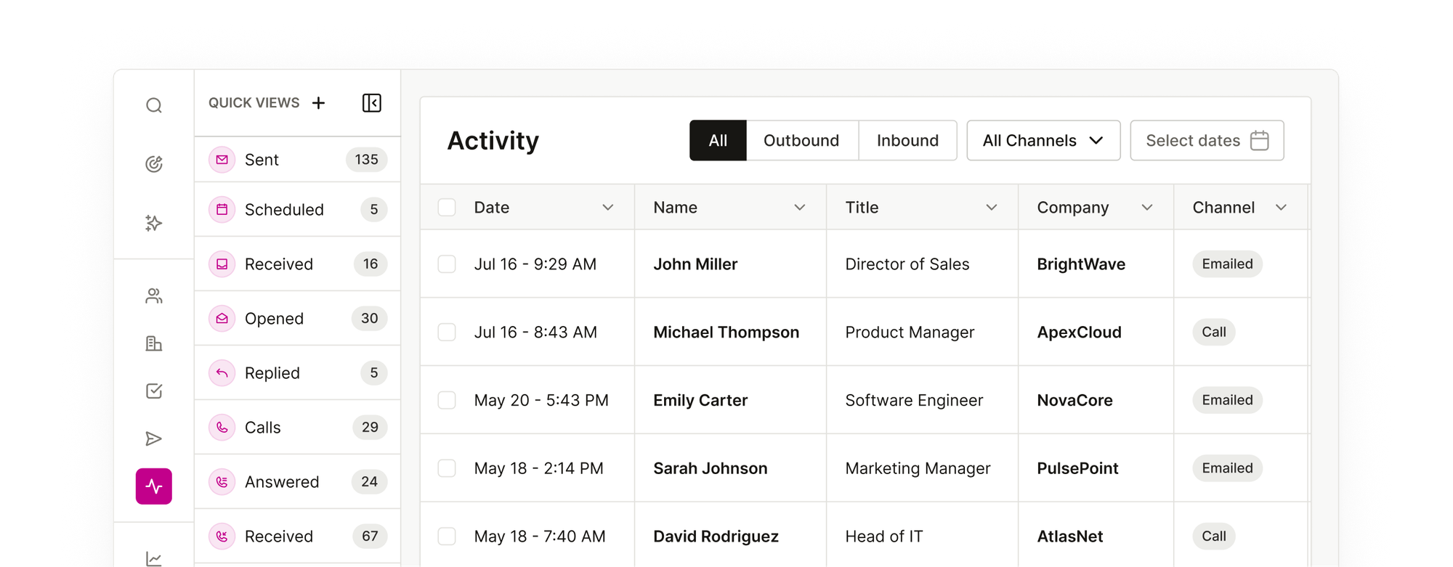Check the David Rodriguez row checkbox
This screenshot has height=567, width=1453.
click(447, 537)
